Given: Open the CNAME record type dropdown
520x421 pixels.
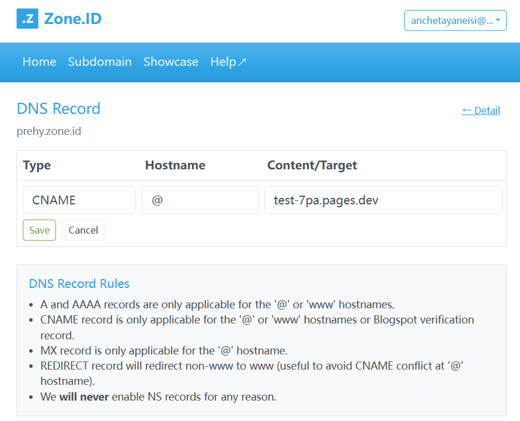Looking at the screenshot, I should tap(79, 200).
